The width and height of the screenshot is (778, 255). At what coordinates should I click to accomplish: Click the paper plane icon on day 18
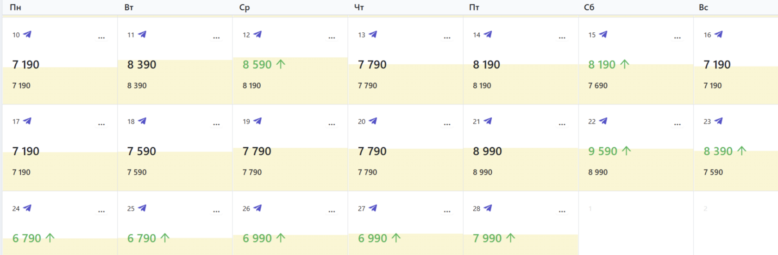coord(143,121)
